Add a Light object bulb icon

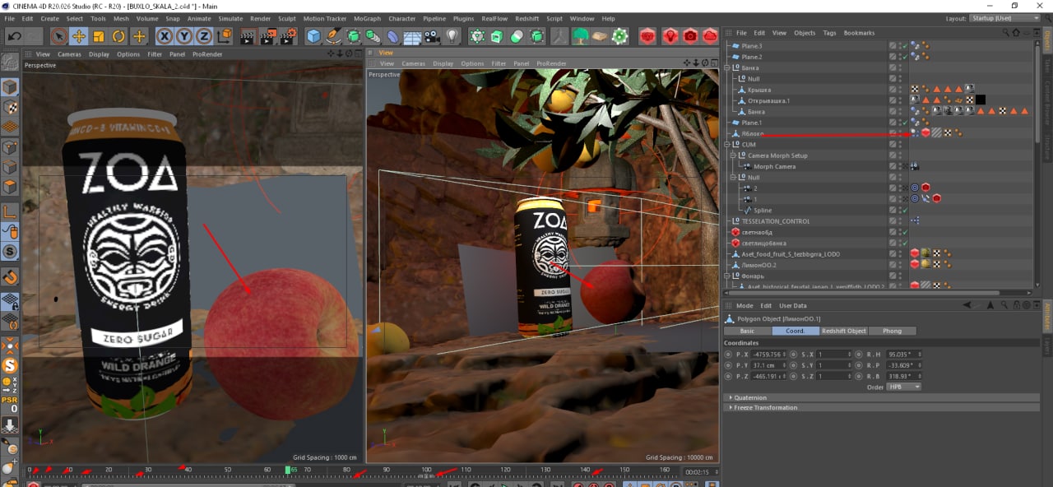click(x=452, y=36)
